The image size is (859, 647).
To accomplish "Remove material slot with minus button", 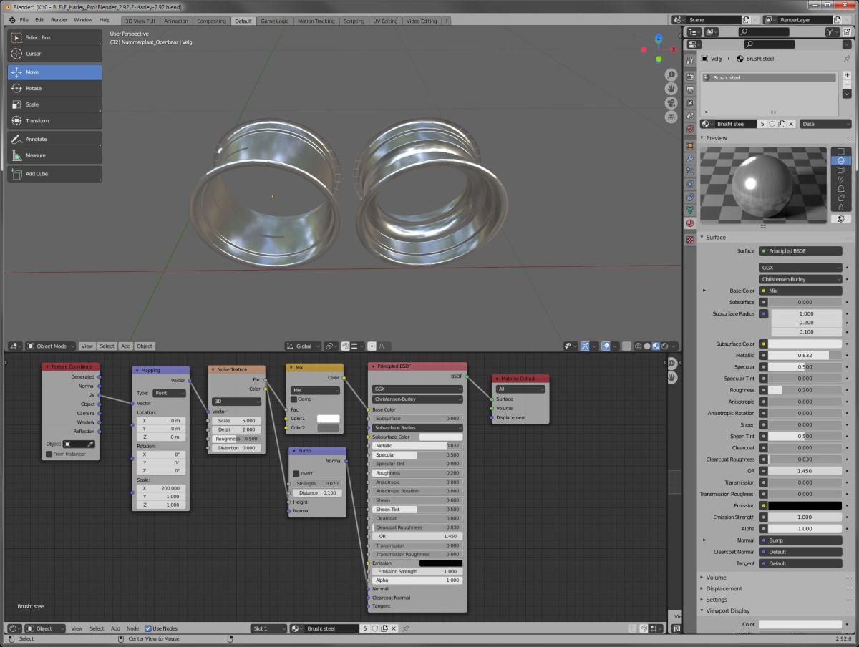I will [x=847, y=84].
